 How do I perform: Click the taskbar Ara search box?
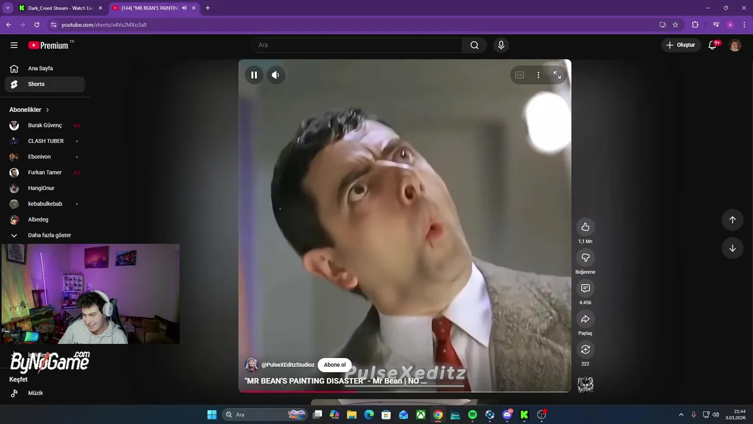[x=265, y=415]
